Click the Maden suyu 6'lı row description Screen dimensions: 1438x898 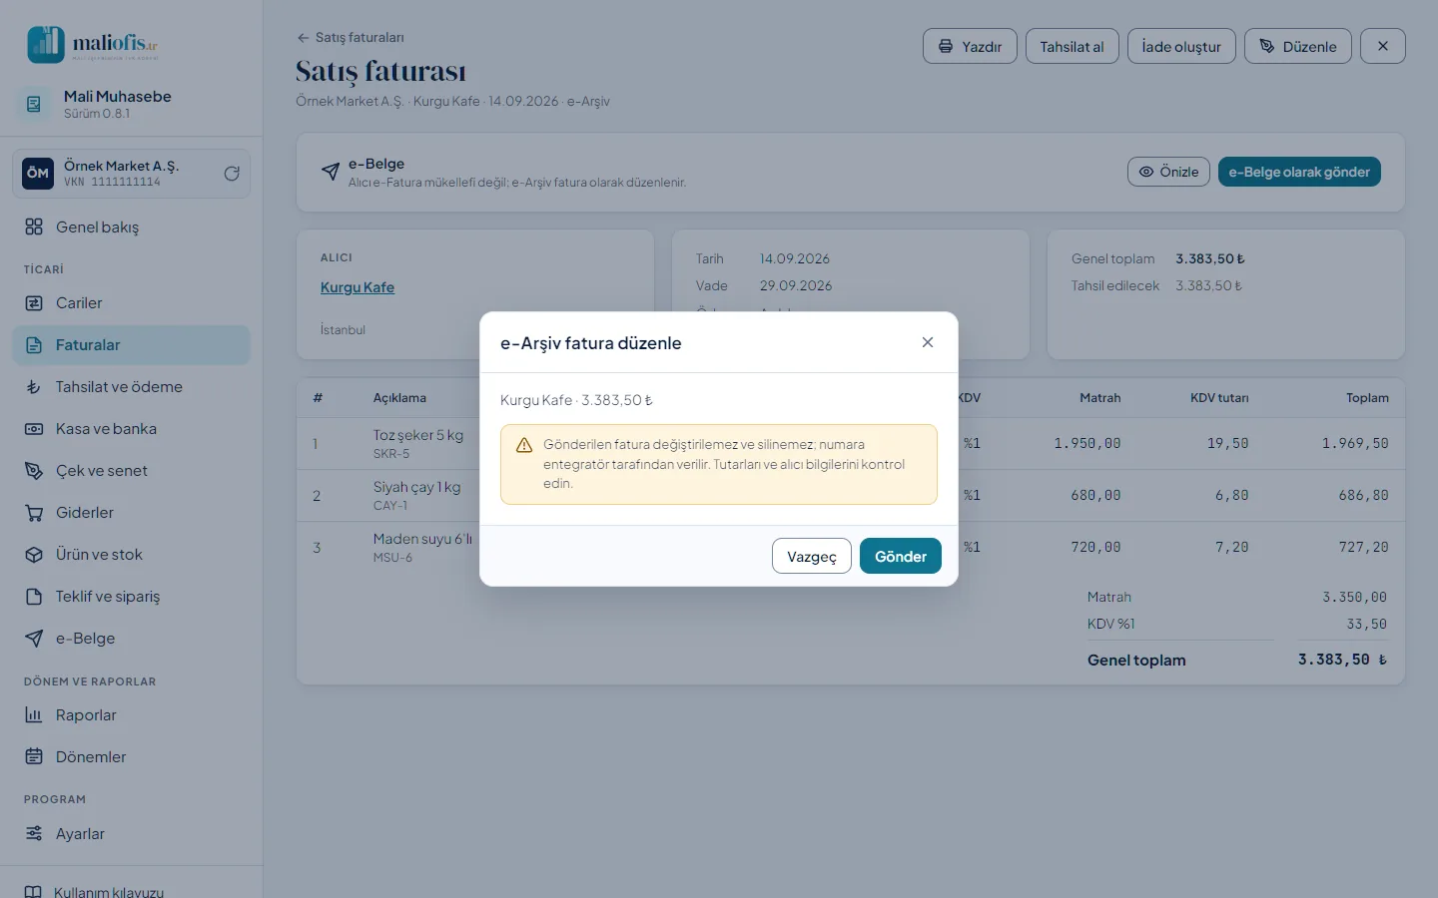[x=422, y=539]
